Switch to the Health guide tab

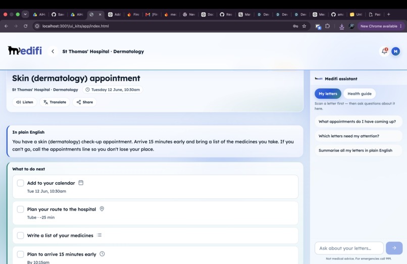coord(360,94)
